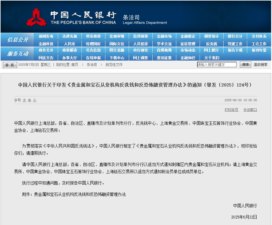Click 打印本页 to print the page
Viewport: 272px width, 225px height.
point(231,110)
